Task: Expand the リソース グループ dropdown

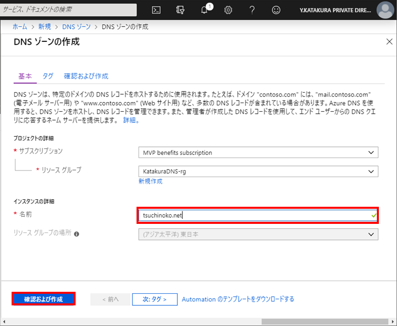Action: pyautogui.click(x=258, y=172)
